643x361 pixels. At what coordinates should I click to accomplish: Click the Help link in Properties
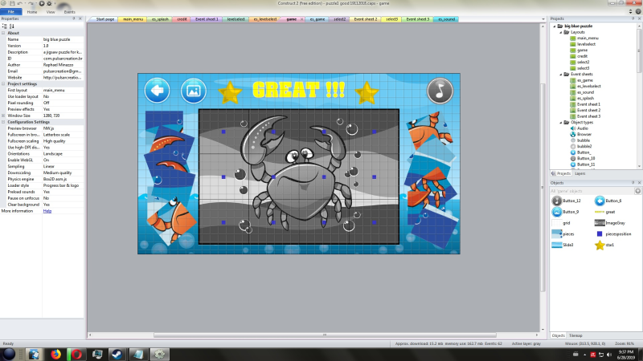(47, 211)
